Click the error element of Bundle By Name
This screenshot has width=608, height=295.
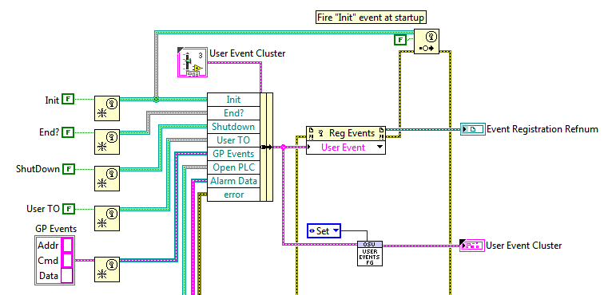233,195
